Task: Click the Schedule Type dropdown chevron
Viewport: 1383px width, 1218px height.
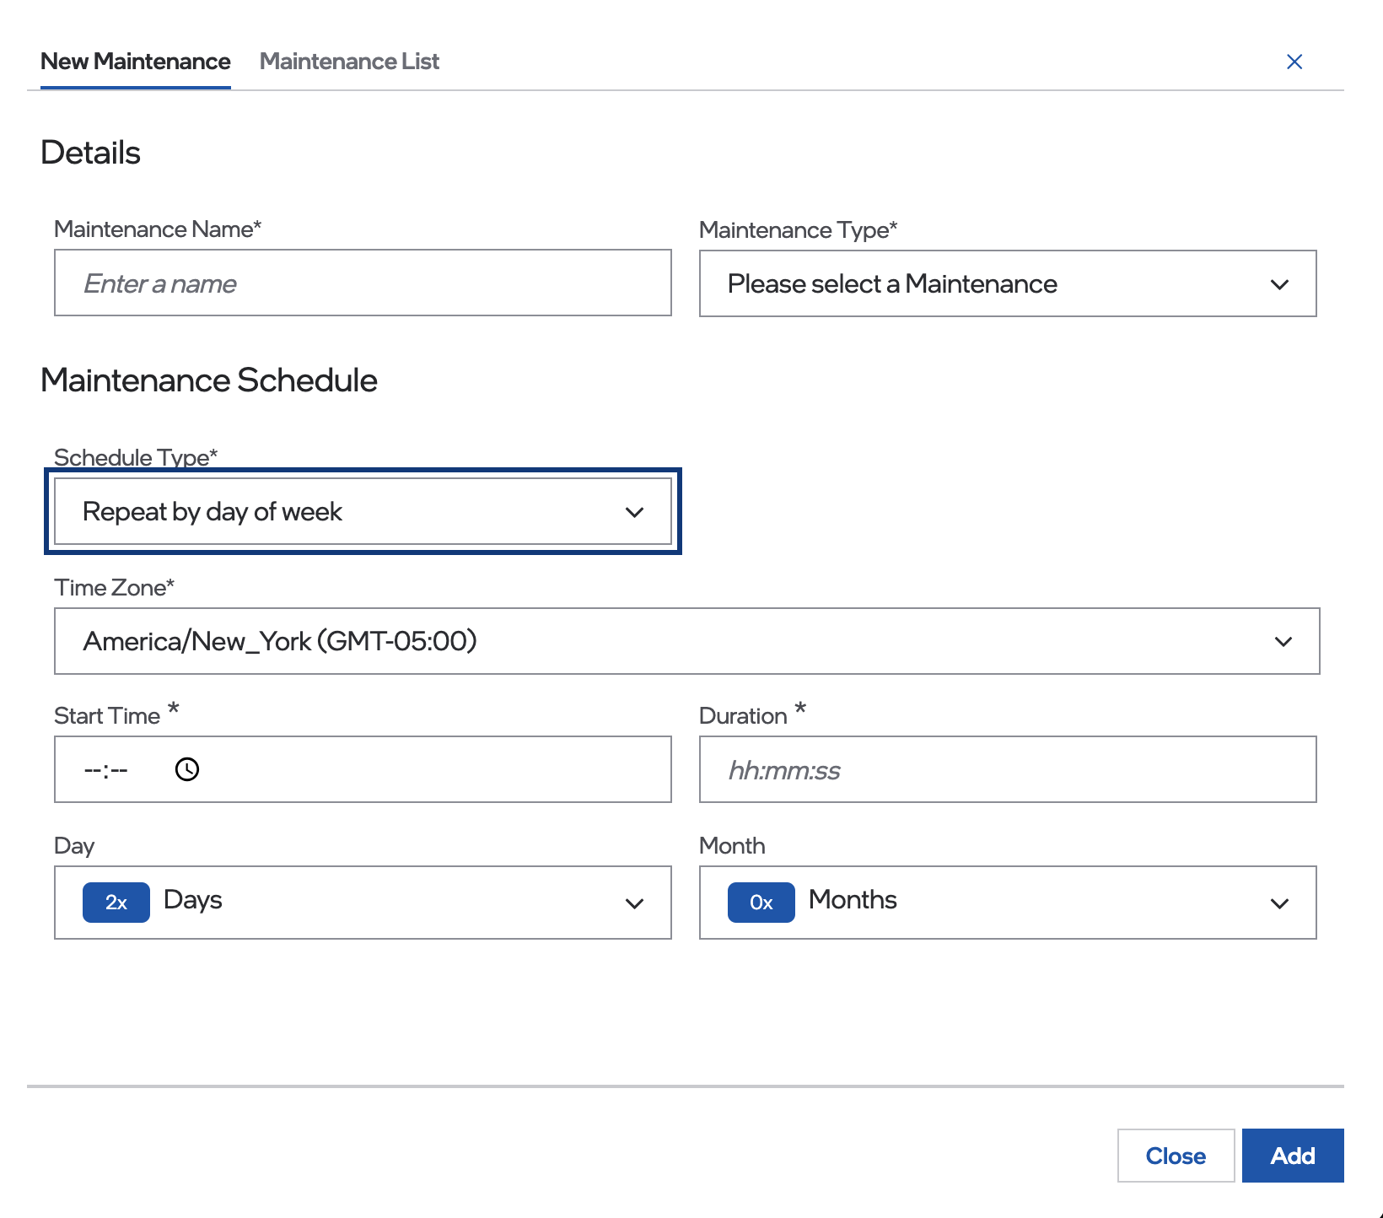Action: [635, 511]
